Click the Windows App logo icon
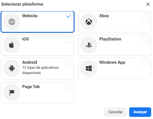Viewport: 153px width, 119px height. pyautogui.click(x=89, y=68)
